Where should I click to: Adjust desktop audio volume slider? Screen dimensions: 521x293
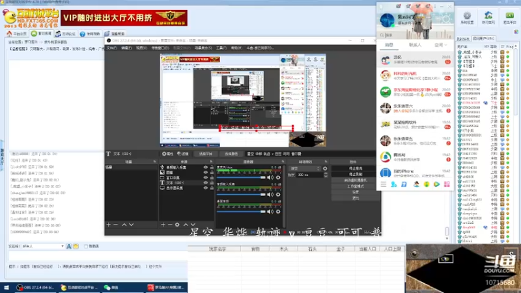click(241, 212)
